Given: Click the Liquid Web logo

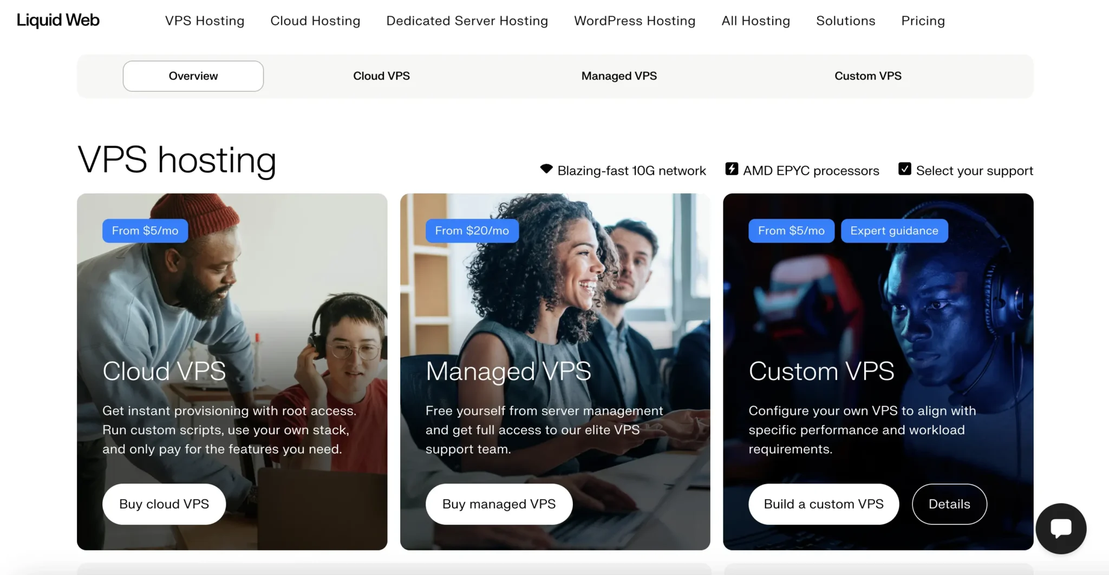Looking at the screenshot, I should (x=58, y=20).
